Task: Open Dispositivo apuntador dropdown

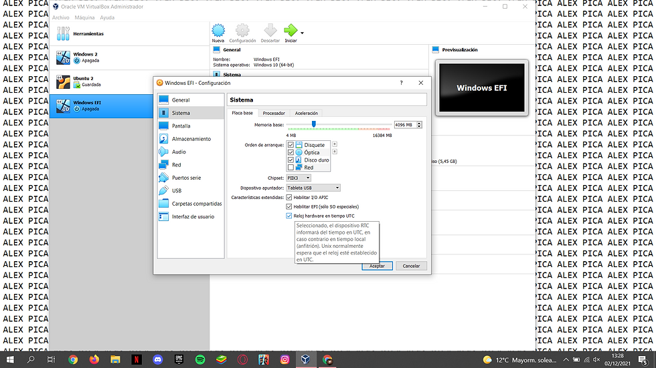Action: 313,188
